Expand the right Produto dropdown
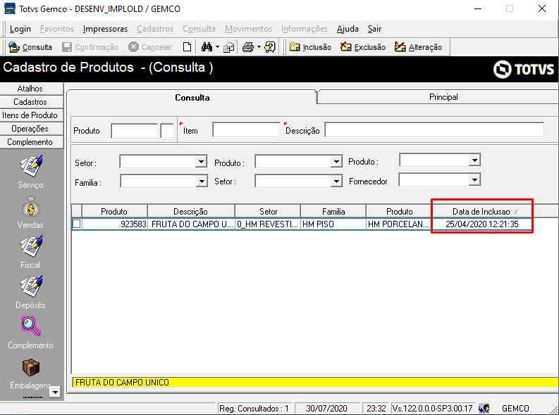This screenshot has height=415, width=559. coord(474,160)
